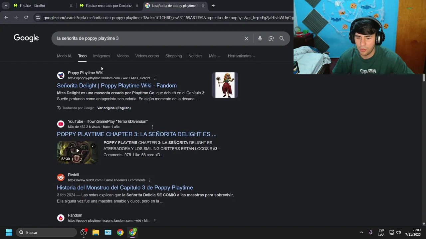The image size is (426, 239).
Task: Open Google Lens image search icon
Action: [271, 39]
